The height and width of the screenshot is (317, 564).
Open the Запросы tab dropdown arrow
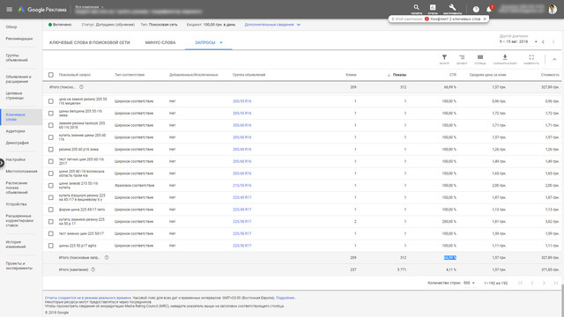point(221,43)
